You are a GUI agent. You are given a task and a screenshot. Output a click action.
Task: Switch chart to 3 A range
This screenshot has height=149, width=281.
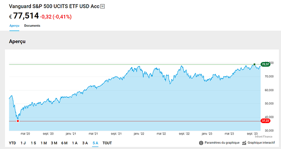coord(85,143)
